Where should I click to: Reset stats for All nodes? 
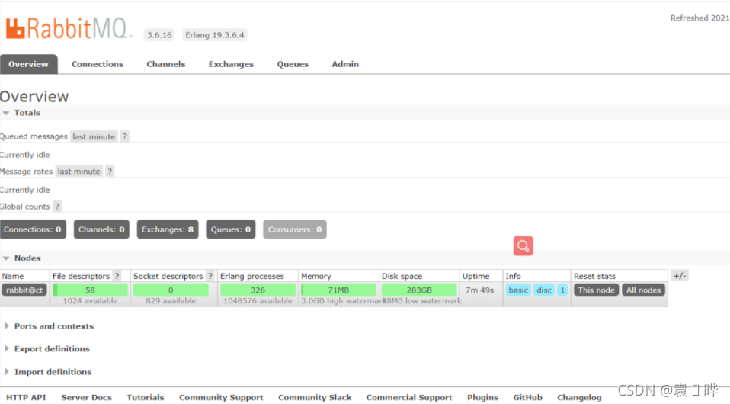click(643, 290)
